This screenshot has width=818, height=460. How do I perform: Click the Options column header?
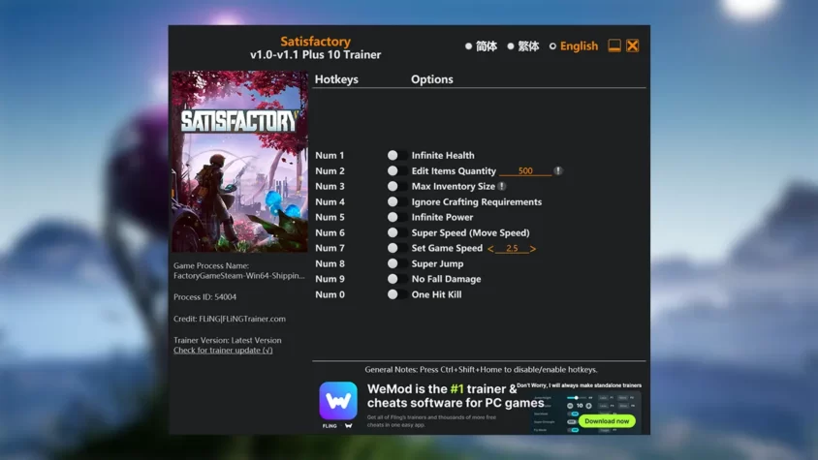click(432, 79)
